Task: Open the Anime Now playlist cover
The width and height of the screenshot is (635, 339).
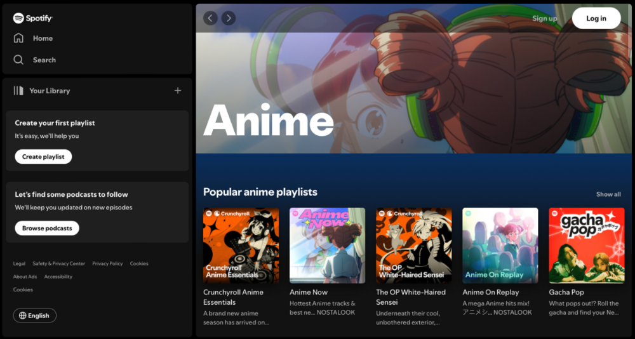Action: (327, 245)
